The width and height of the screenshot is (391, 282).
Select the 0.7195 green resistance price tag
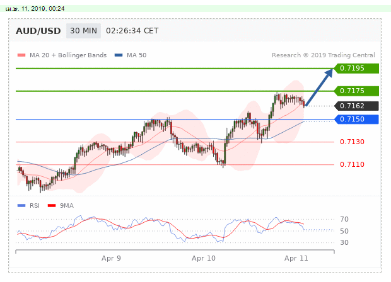pyautogui.click(x=356, y=68)
